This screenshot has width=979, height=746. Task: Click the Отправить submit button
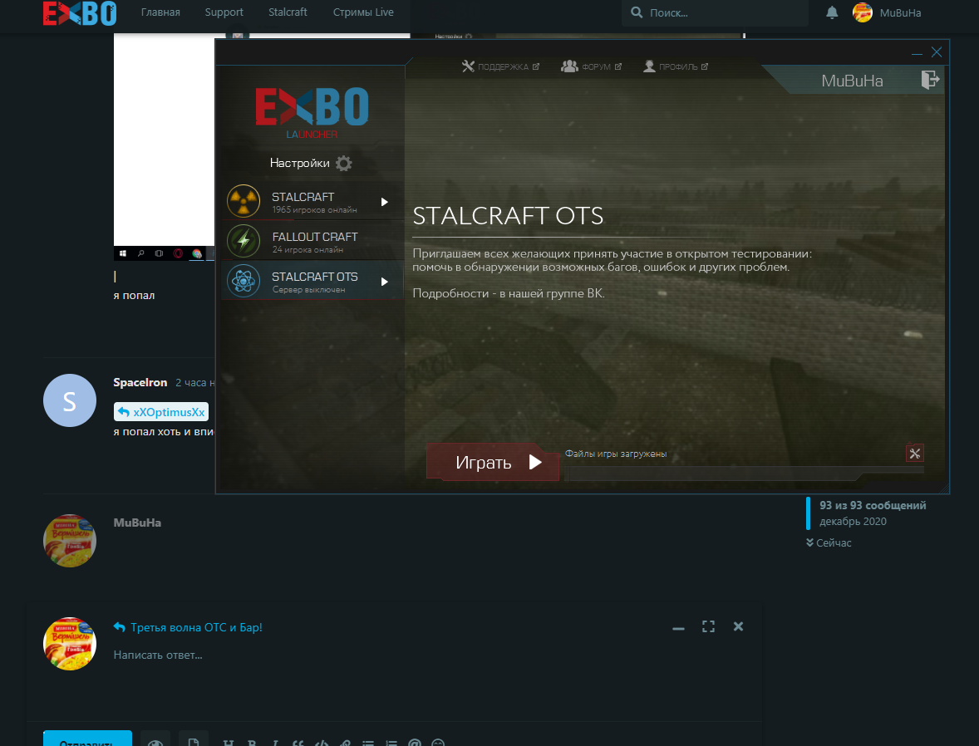pyautogui.click(x=87, y=738)
